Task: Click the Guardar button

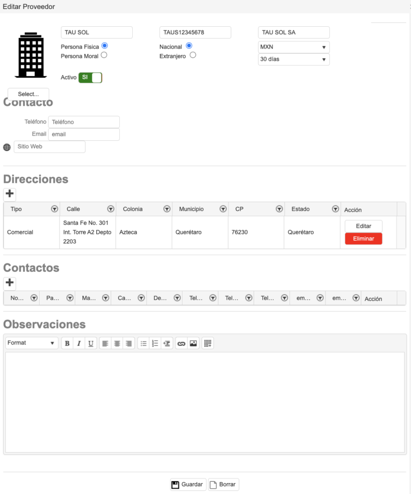Action: pyautogui.click(x=188, y=484)
